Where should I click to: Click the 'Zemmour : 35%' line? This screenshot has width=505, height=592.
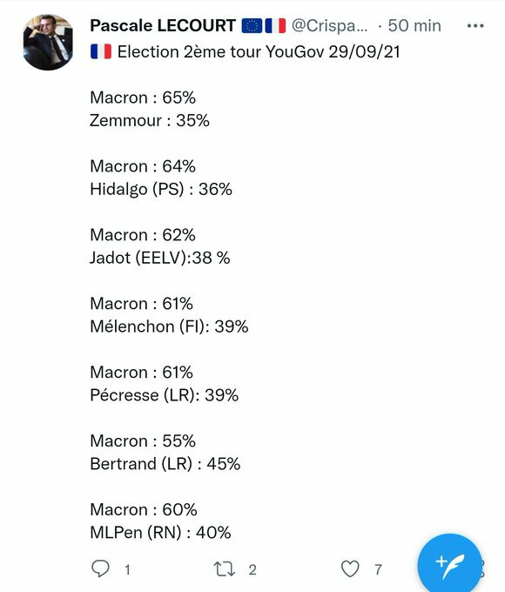(x=150, y=121)
